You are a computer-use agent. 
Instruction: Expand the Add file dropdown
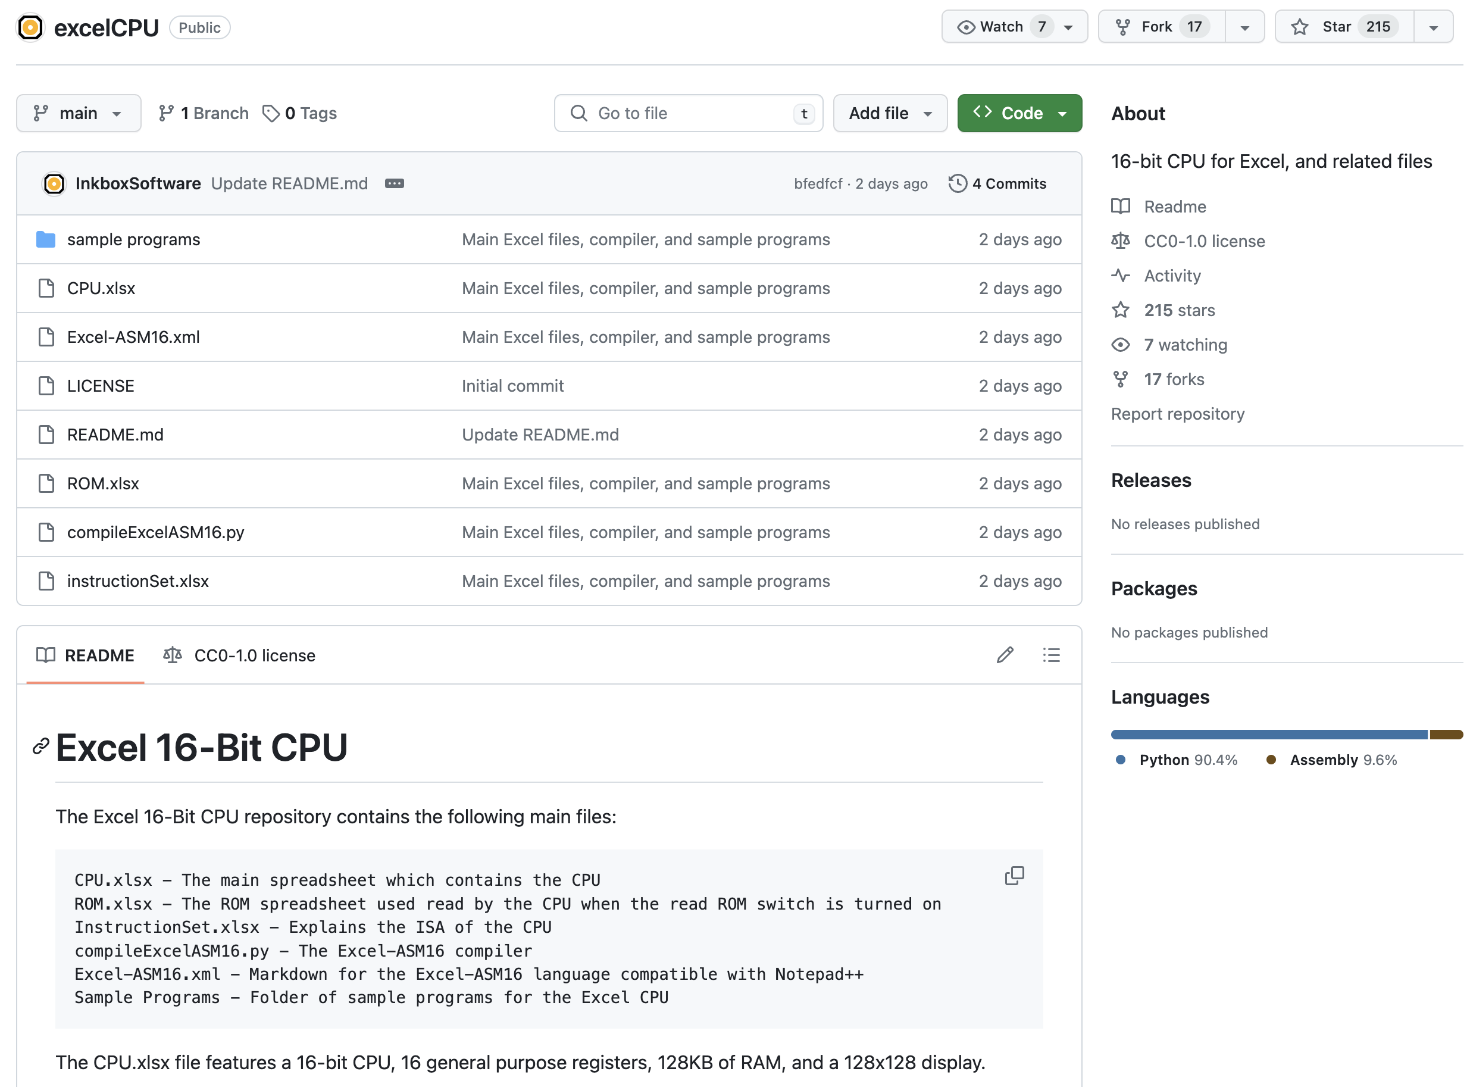(x=889, y=113)
